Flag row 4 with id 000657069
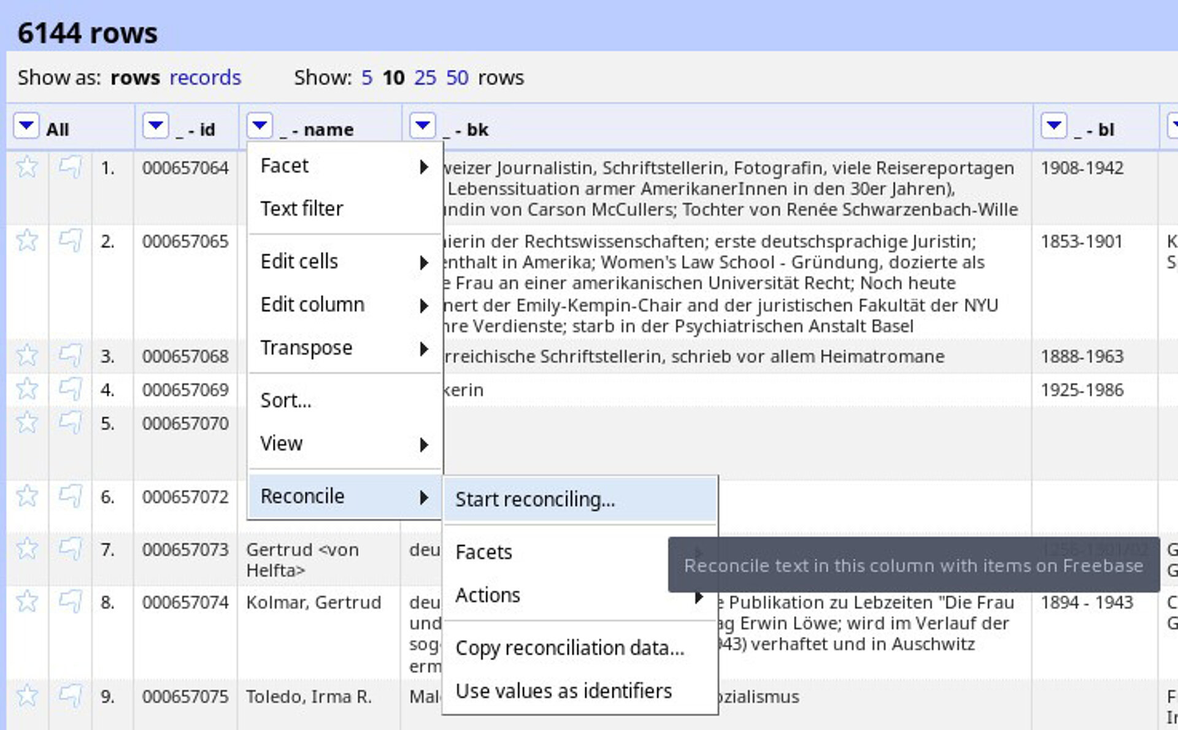The width and height of the screenshot is (1178, 730). (71, 389)
